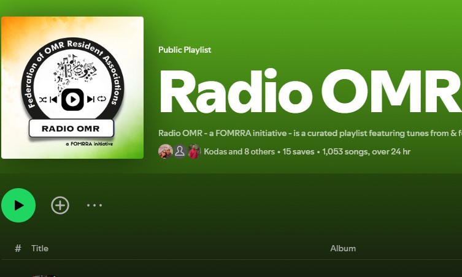Sort tracks by the Album column header
The width and height of the screenshot is (462, 277).
tap(343, 248)
